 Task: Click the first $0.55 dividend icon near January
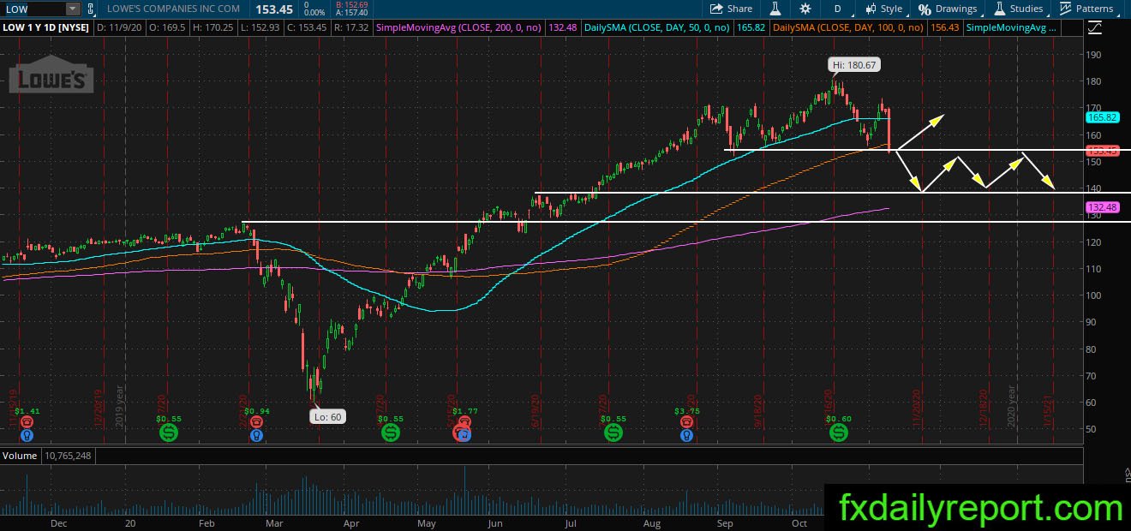(169, 433)
